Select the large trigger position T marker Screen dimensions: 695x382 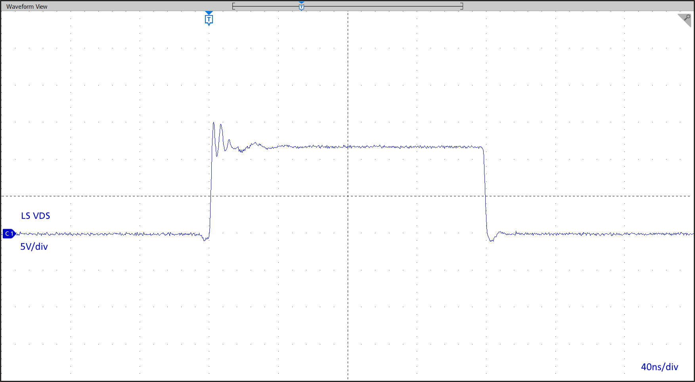[209, 20]
